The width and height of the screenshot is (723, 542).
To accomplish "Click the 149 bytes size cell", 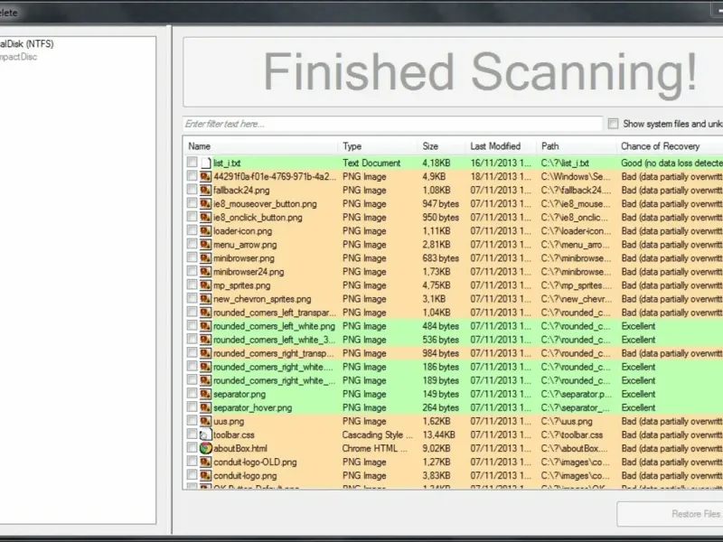I will pyautogui.click(x=440, y=394).
